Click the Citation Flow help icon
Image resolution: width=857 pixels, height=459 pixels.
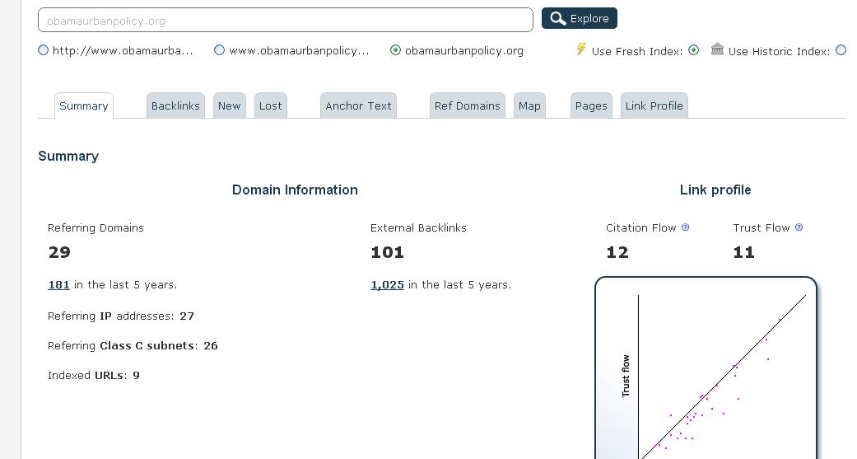point(686,227)
